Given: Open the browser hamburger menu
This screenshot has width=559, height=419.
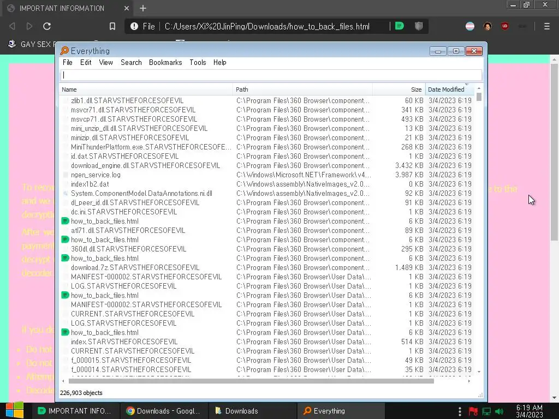Looking at the screenshot, I should 546,26.
